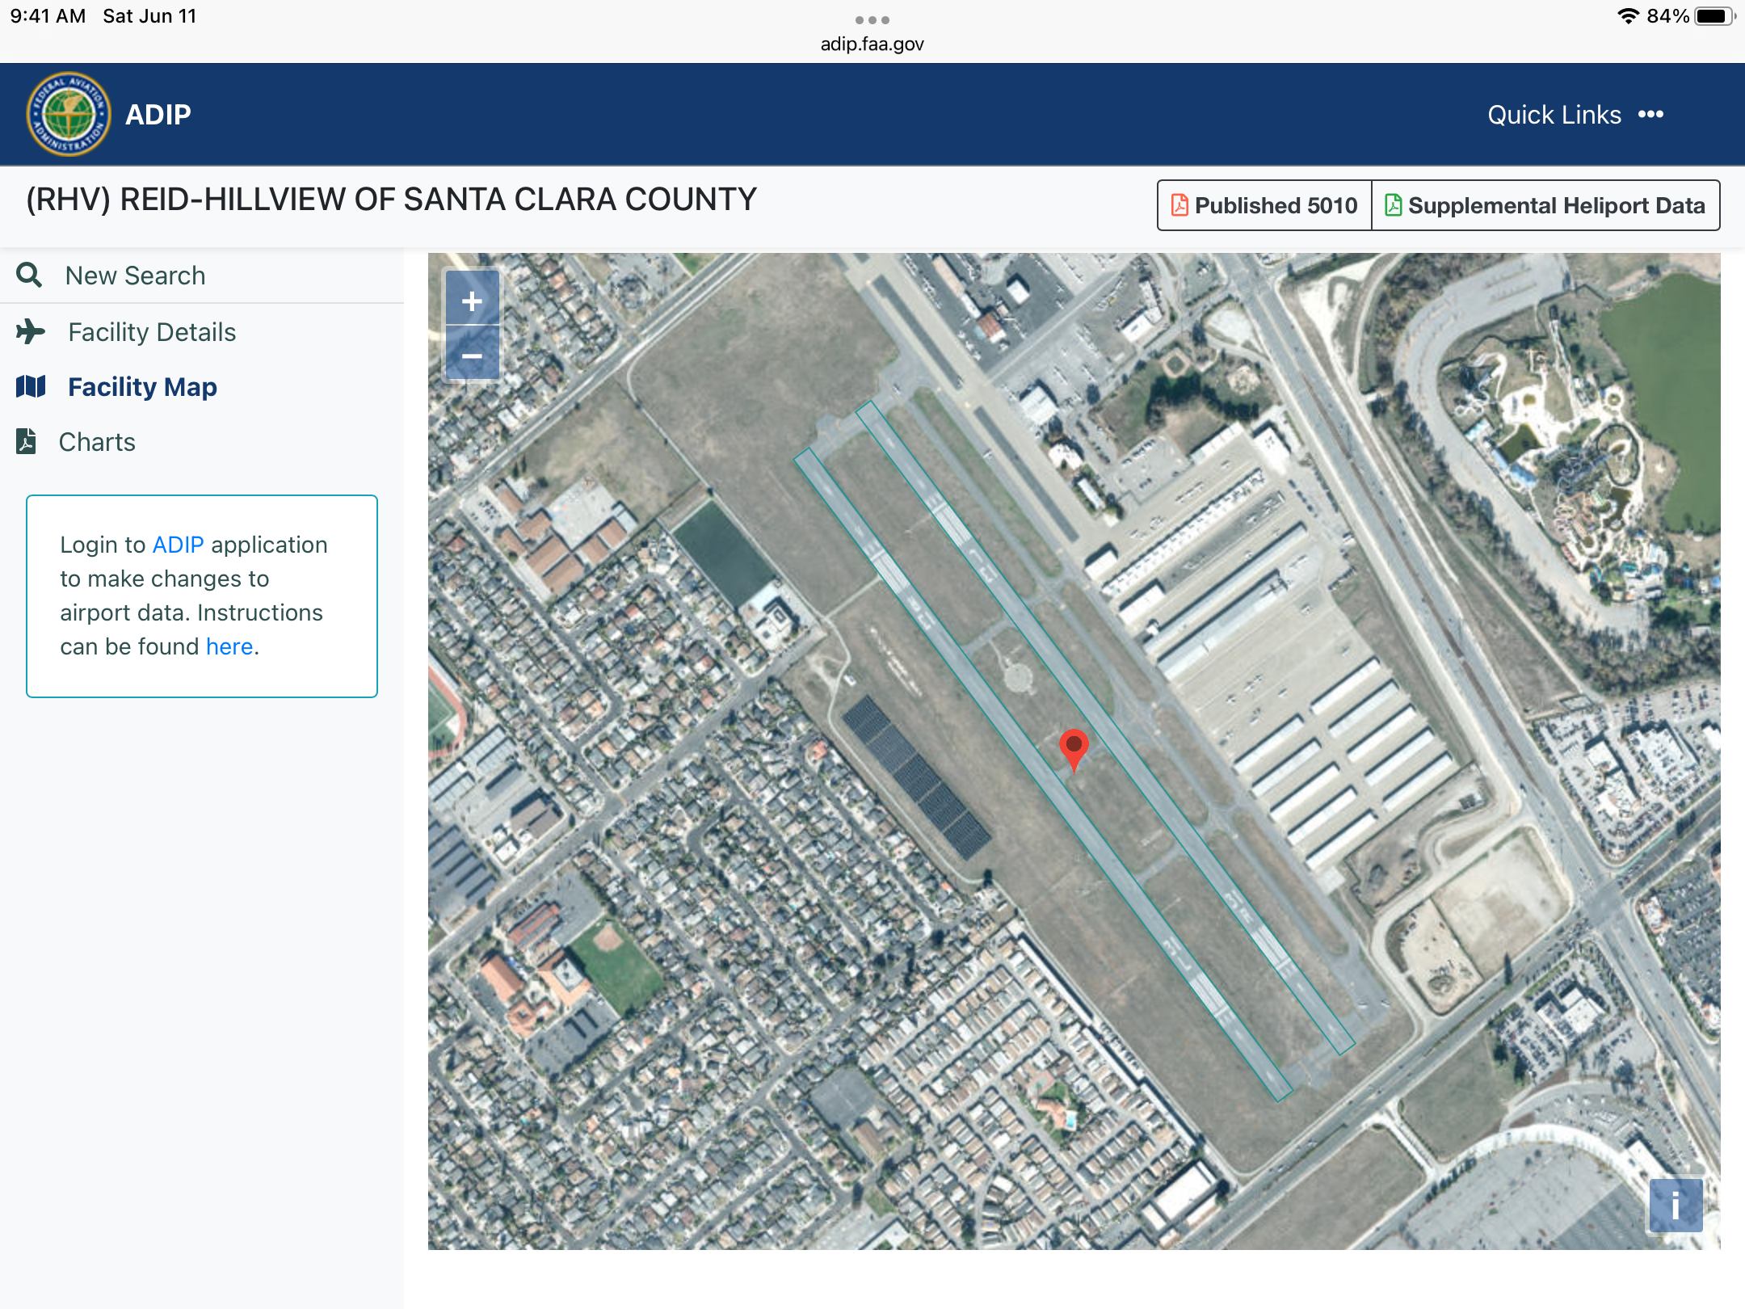Click the red location pin on runway
Viewport: 1745px width, 1309px height.
[1074, 749]
